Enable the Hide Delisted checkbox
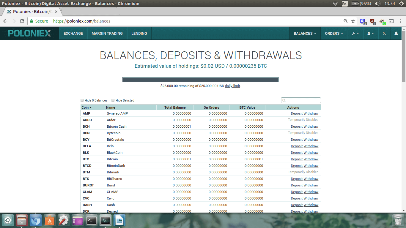Screen dimensions: 406x228 [113, 100]
